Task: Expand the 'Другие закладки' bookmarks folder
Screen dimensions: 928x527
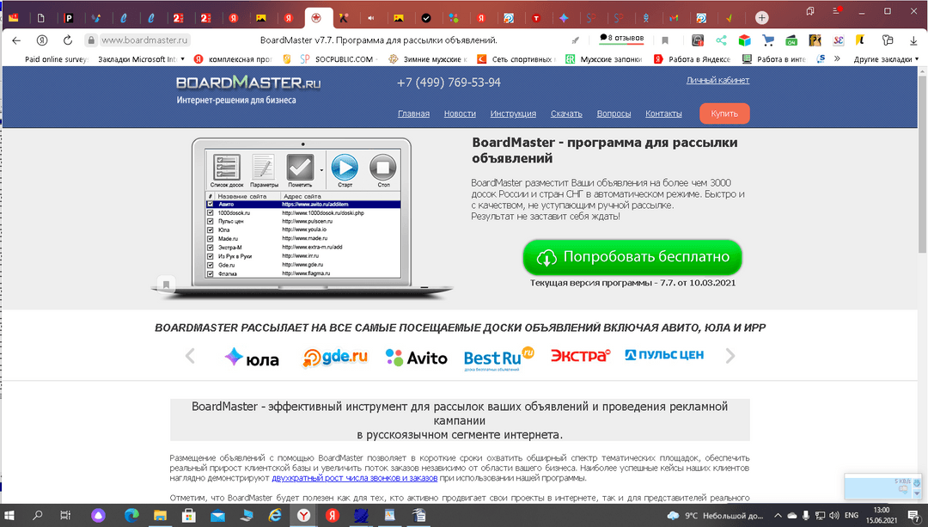Action: (883, 59)
